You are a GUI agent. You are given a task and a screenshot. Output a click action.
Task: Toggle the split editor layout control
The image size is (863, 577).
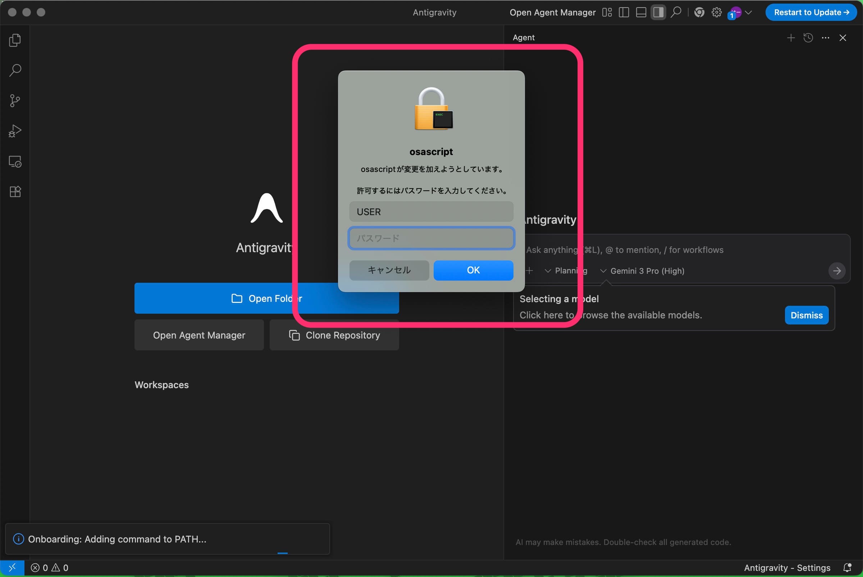pos(624,12)
